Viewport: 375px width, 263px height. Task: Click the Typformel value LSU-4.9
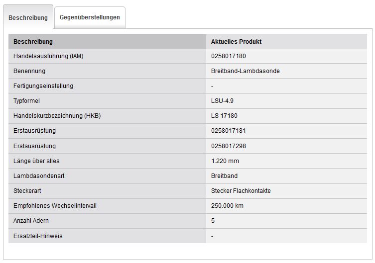coord(222,101)
